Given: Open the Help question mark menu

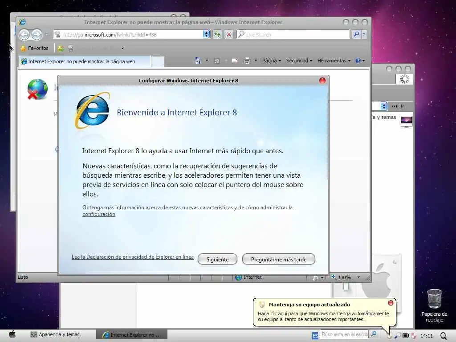Looking at the screenshot, I should click(360, 61).
